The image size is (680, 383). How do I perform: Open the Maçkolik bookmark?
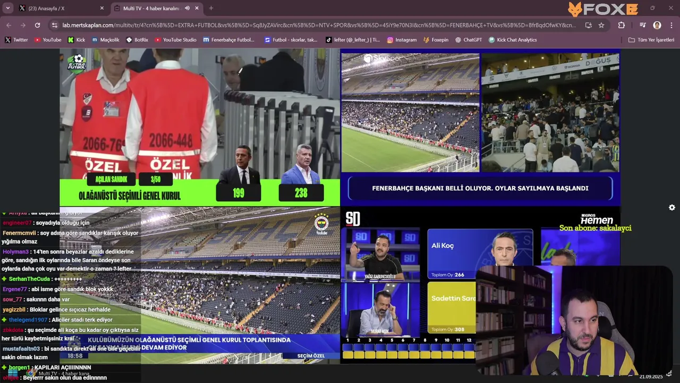tap(106, 40)
